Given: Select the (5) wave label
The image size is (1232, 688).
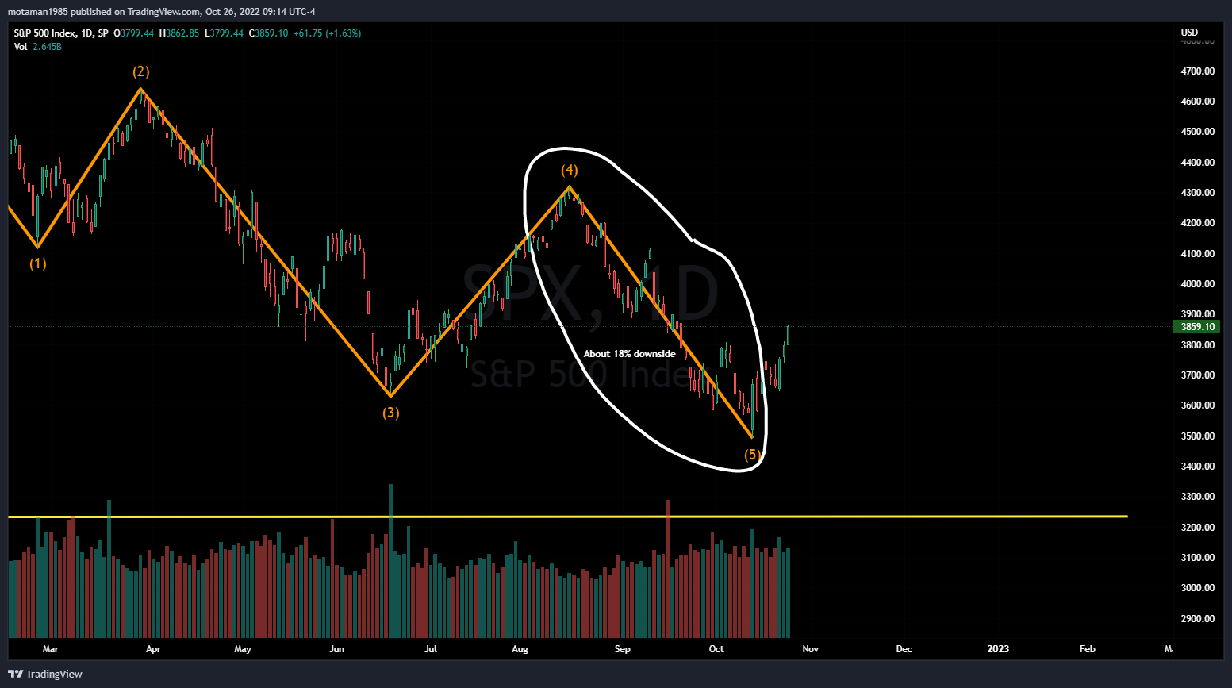Looking at the screenshot, I should coord(752,455).
